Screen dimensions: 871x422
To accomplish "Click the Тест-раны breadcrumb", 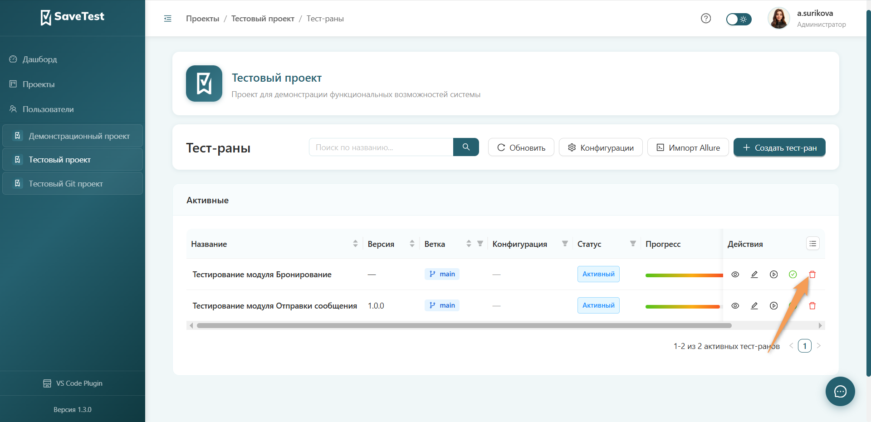I will [325, 19].
